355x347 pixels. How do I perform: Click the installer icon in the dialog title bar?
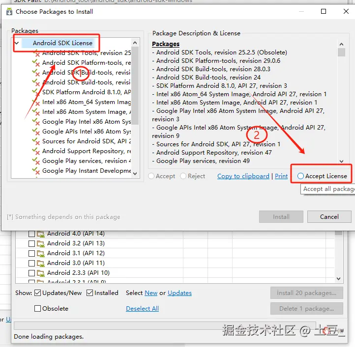tap(9, 11)
